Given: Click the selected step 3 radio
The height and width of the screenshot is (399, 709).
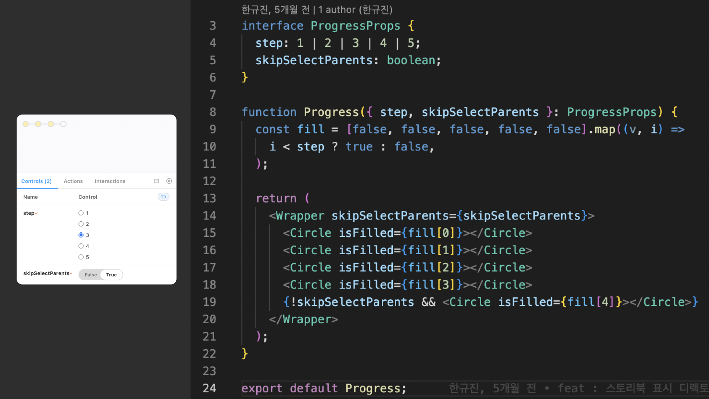Looking at the screenshot, I should tap(81, 235).
